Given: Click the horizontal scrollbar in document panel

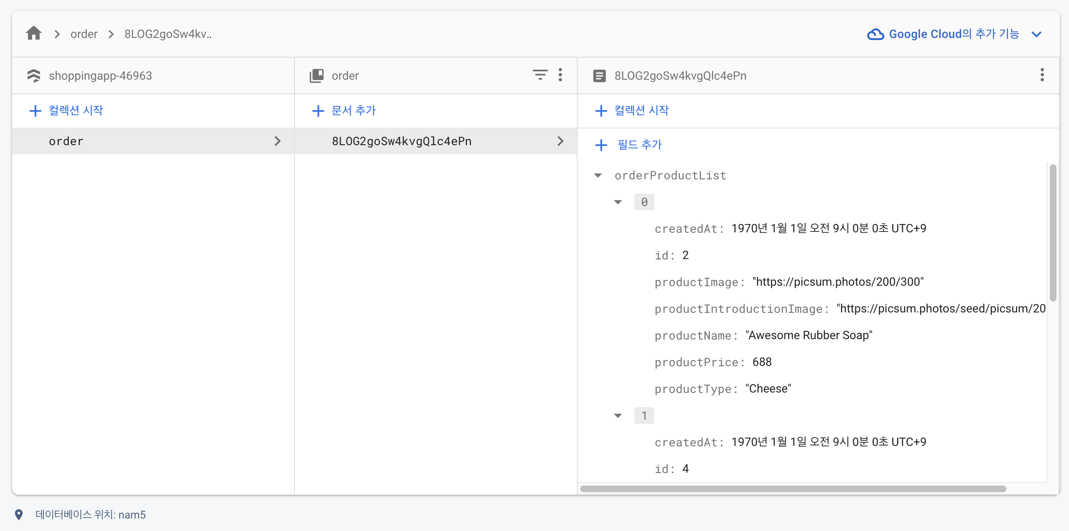Looking at the screenshot, I should point(793,488).
